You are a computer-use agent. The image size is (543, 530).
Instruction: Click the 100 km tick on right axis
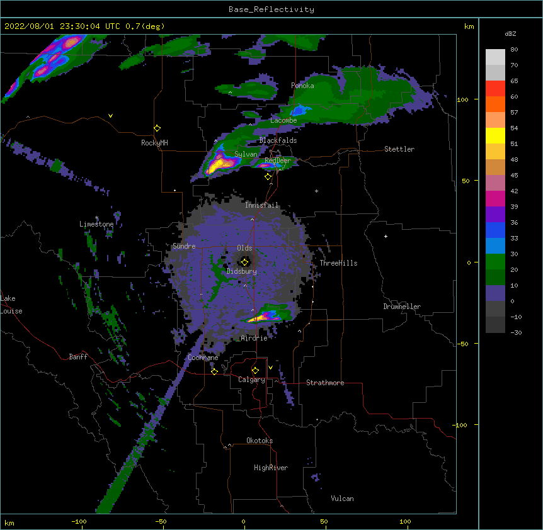(462, 99)
